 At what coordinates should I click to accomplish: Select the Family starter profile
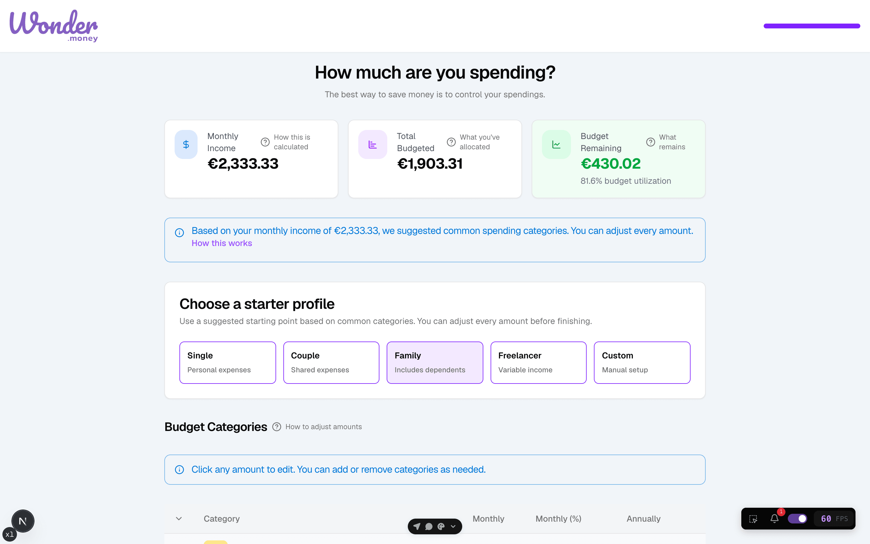[435, 363]
